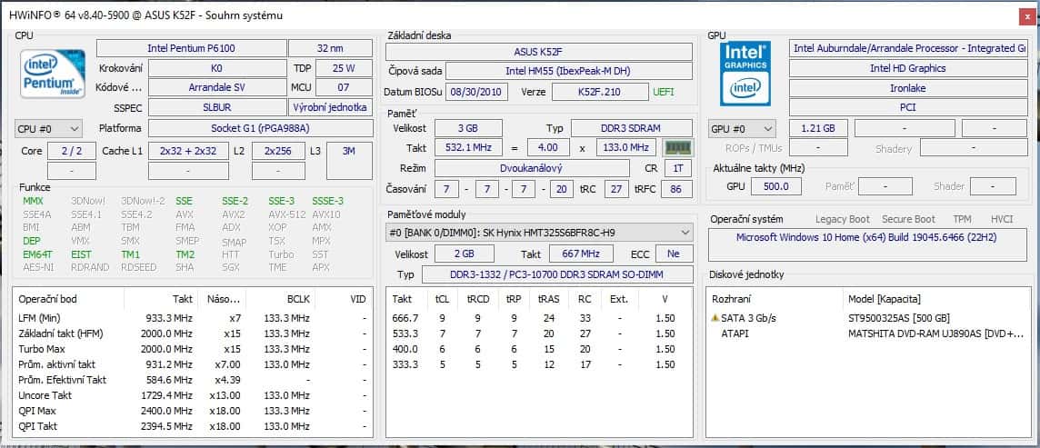Click the ASUS K52F motherboard field
This screenshot has height=448, width=1040.
pyautogui.click(x=538, y=52)
